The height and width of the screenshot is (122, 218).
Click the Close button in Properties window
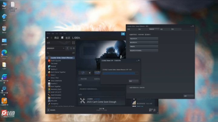189,96
